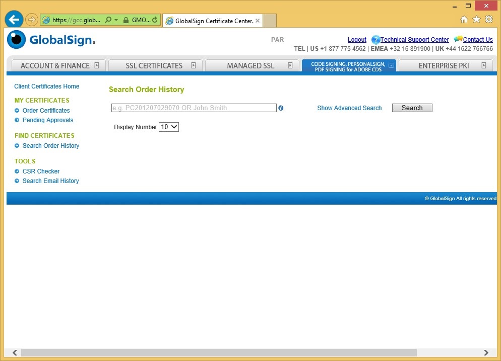
Task: Click the search magnifier icon in address bar
Action: 108,20
